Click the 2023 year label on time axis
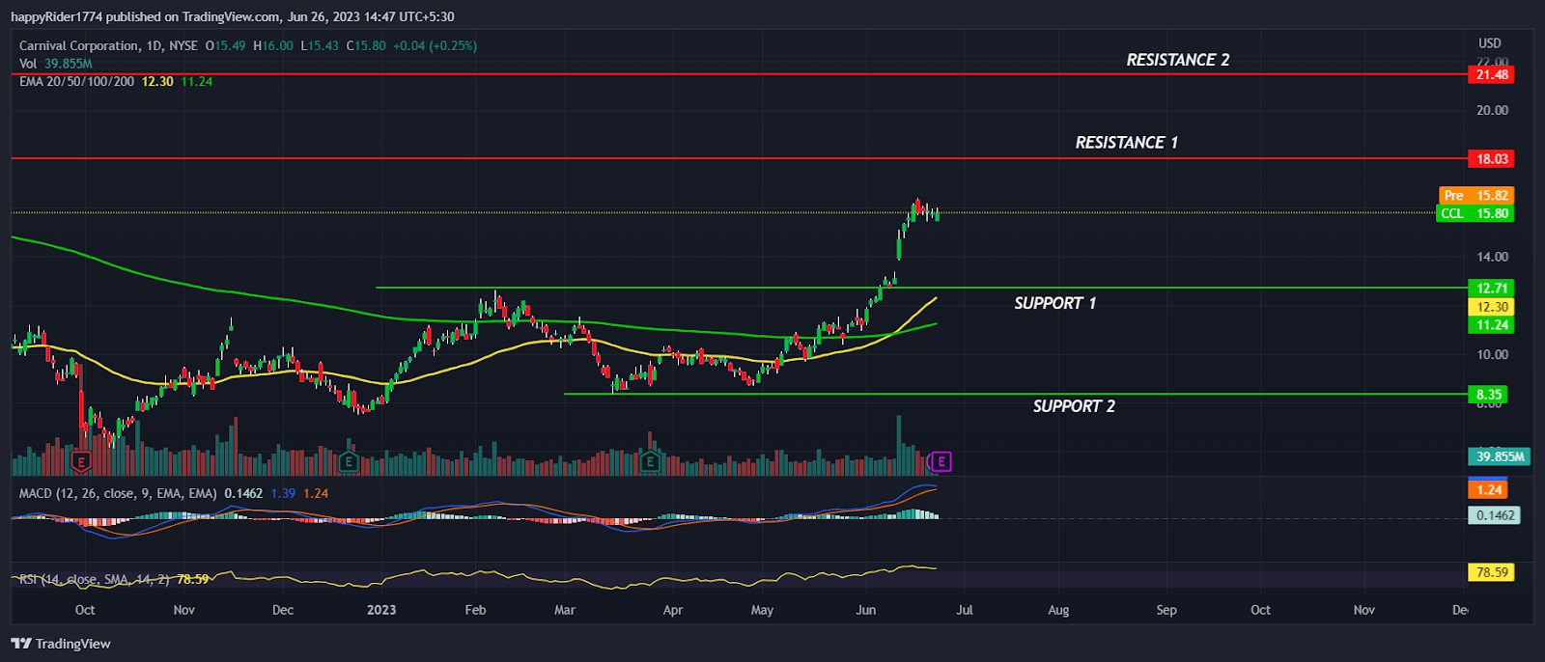 (381, 610)
